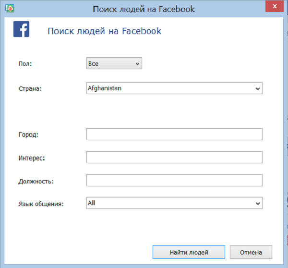
Task: Focus the Интерес interest input field
Action: tap(174, 158)
